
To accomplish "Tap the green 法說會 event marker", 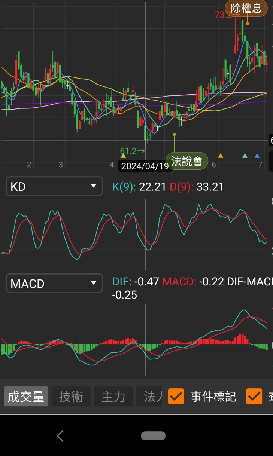I will 186,161.
